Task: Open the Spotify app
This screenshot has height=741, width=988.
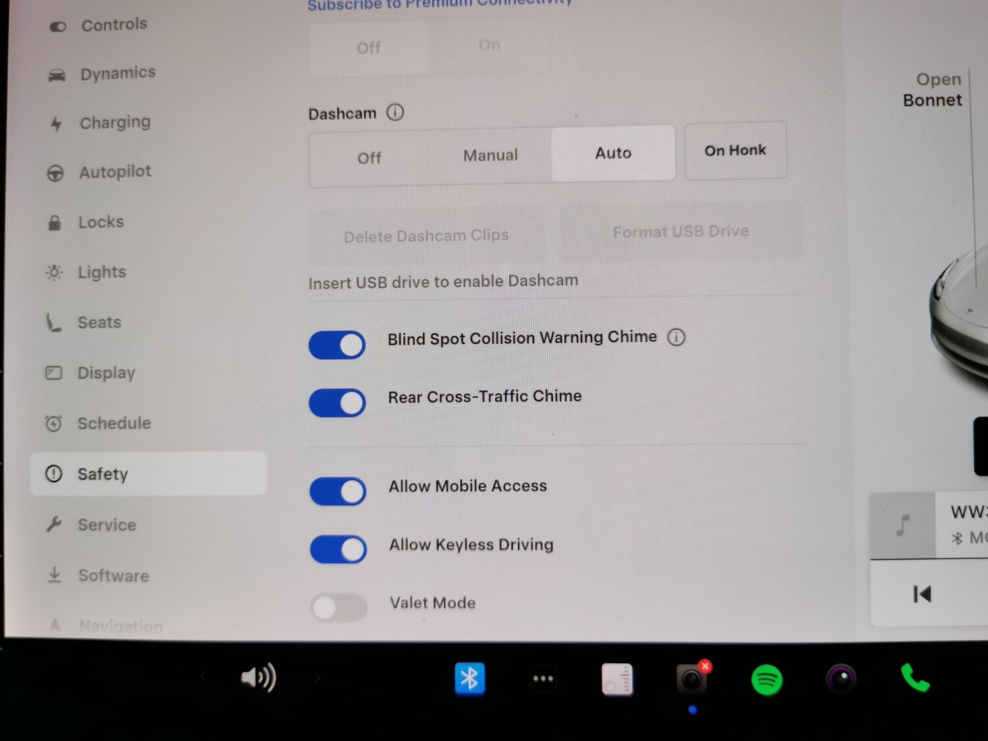Action: (x=767, y=680)
